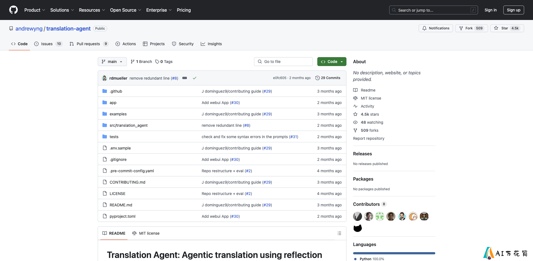Open the CONTRIBUTING.md file
Screen dimensions: 533x261
[x=127, y=182]
